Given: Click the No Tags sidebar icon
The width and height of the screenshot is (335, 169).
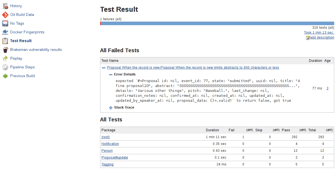Looking at the screenshot, I should (x=5, y=23).
